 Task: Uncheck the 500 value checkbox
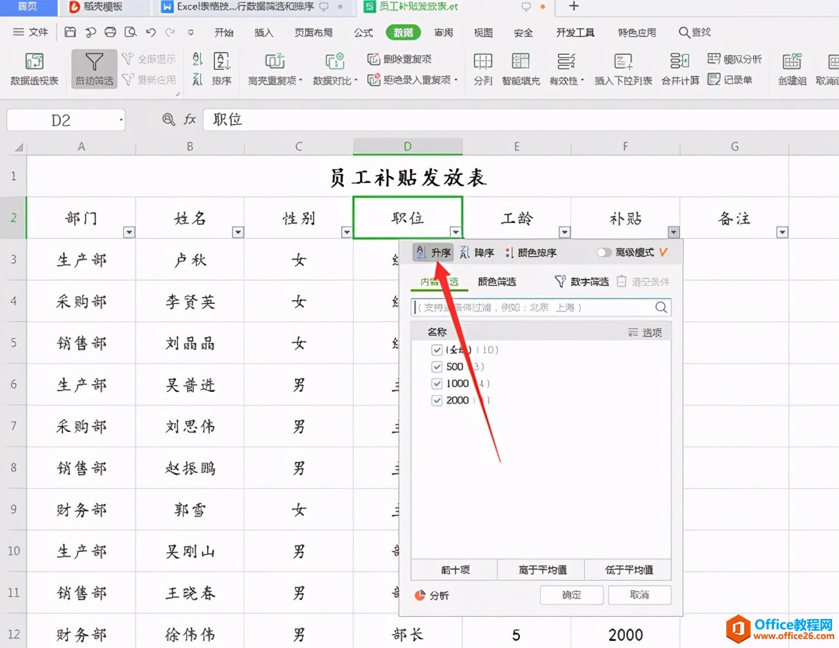coord(437,367)
